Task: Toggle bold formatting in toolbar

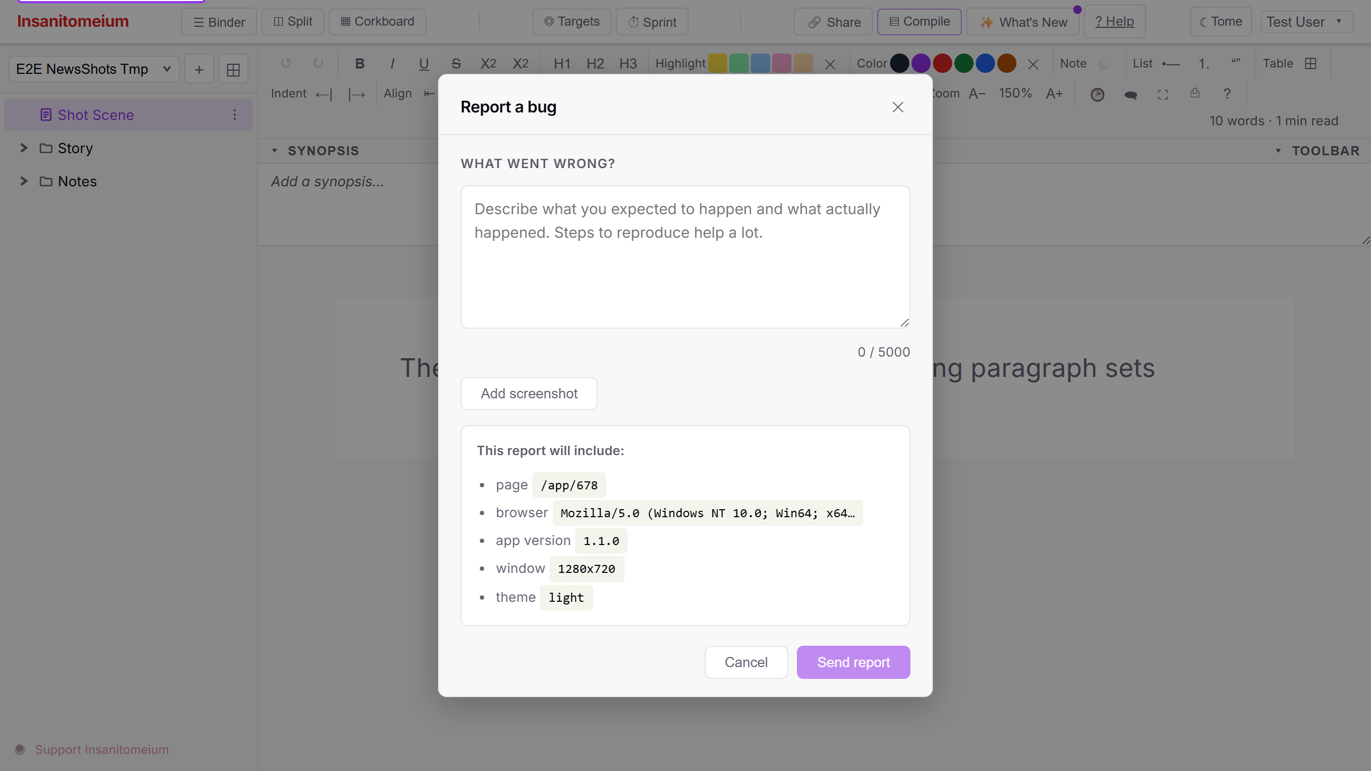Action: coord(359,64)
